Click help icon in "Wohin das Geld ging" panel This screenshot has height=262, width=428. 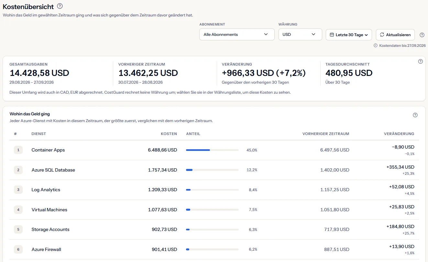[x=415, y=115]
